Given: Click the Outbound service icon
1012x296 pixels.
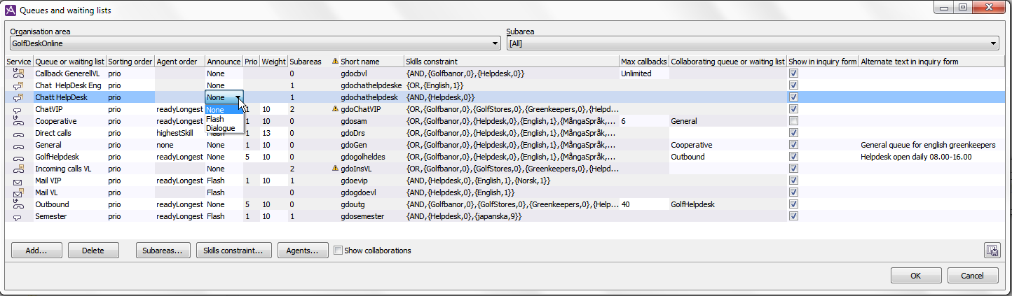Looking at the screenshot, I should point(18,204).
